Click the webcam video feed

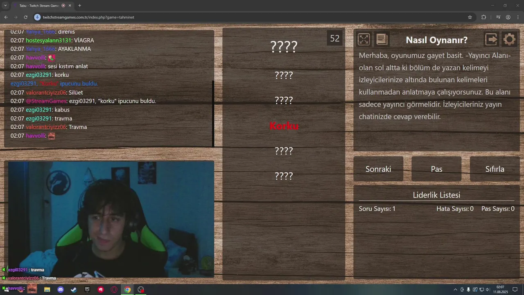111,219
